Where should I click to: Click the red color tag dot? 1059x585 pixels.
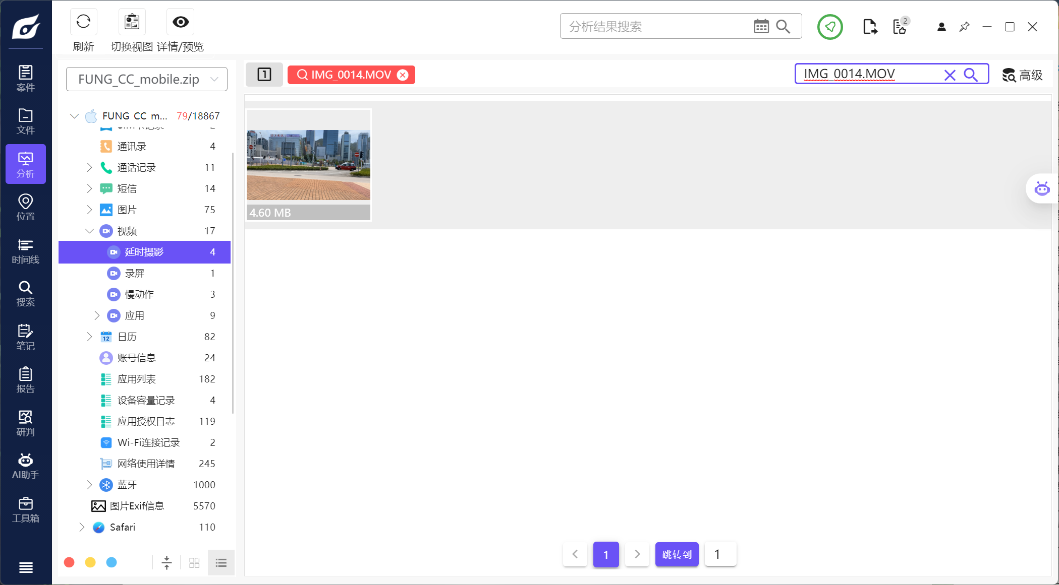70,562
